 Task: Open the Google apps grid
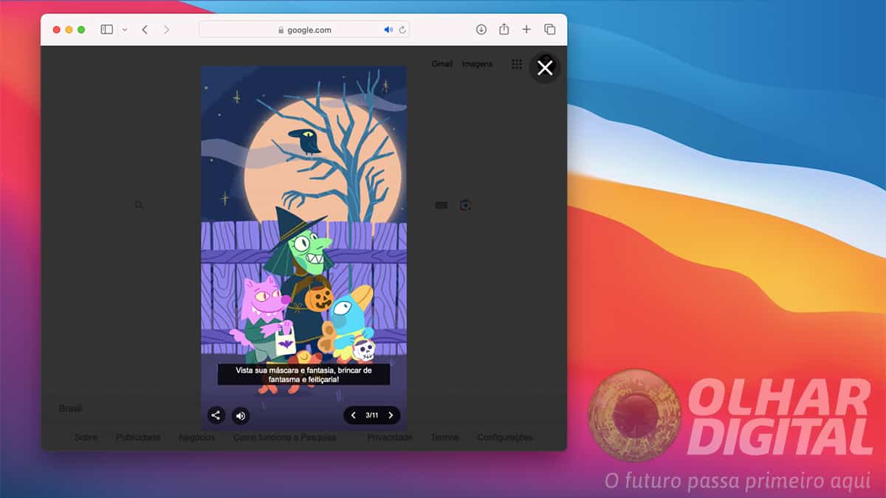(517, 65)
